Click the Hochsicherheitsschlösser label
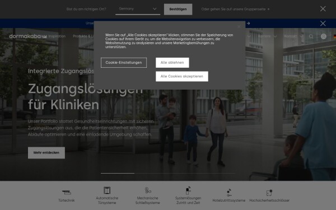 pyautogui.click(x=269, y=200)
